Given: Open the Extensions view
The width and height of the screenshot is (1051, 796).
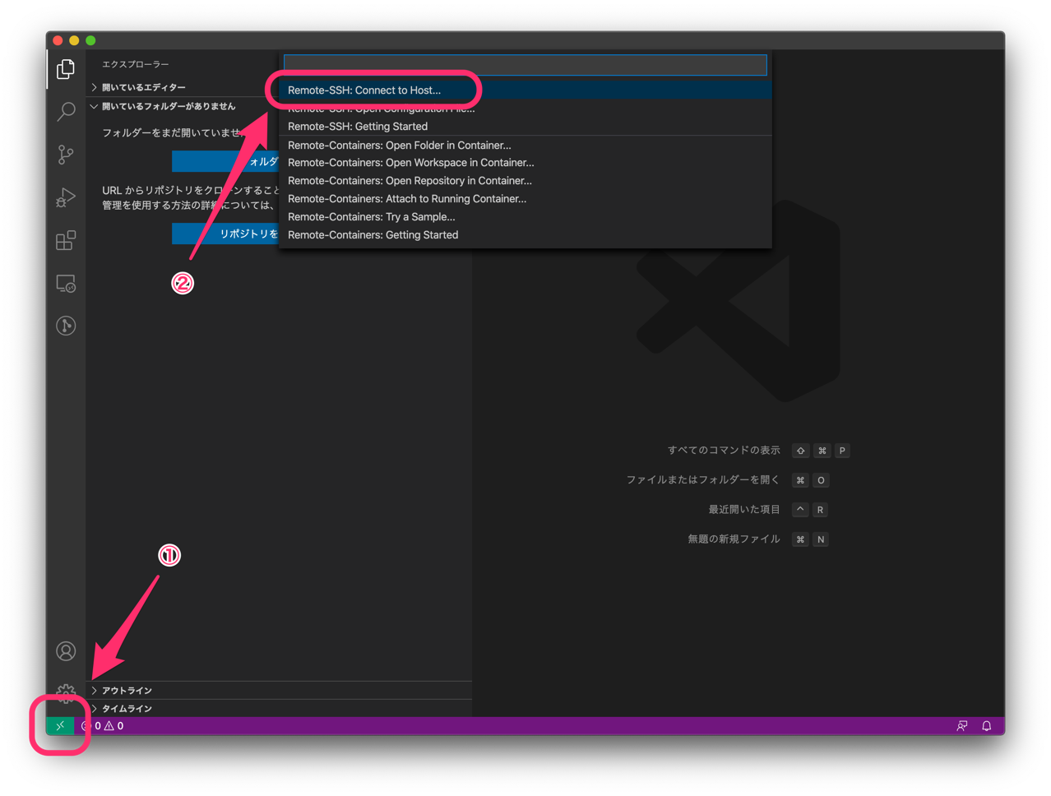Looking at the screenshot, I should (66, 240).
